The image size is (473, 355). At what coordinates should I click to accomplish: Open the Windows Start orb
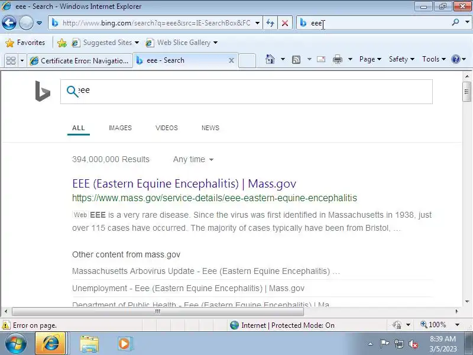click(x=16, y=344)
